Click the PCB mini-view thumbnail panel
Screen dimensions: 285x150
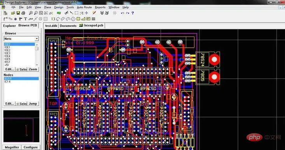tap(21, 126)
